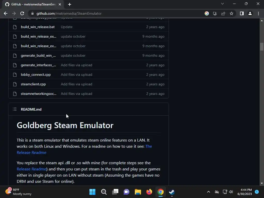Open the Google account icon in toolbar
This screenshot has width=264, height=198.
click(x=207, y=13)
